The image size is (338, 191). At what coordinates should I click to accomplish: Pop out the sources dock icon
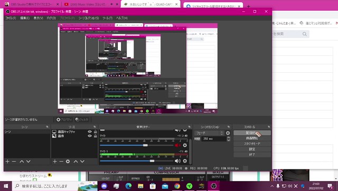click(x=95, y=127)
